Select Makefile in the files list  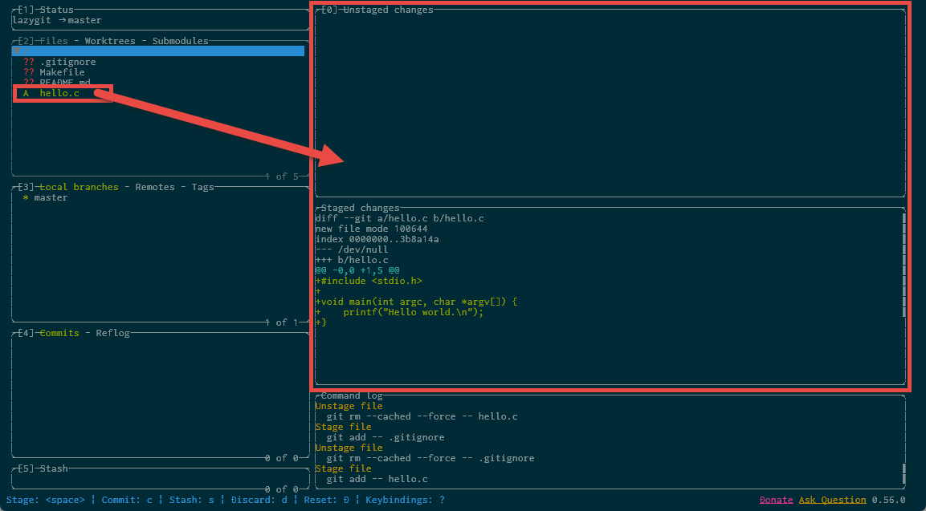[62, 72]
